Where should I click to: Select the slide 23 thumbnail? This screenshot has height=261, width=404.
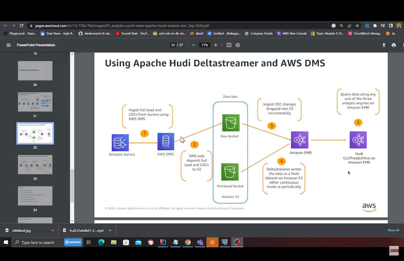pyautogui.click(x=35, y=164)
